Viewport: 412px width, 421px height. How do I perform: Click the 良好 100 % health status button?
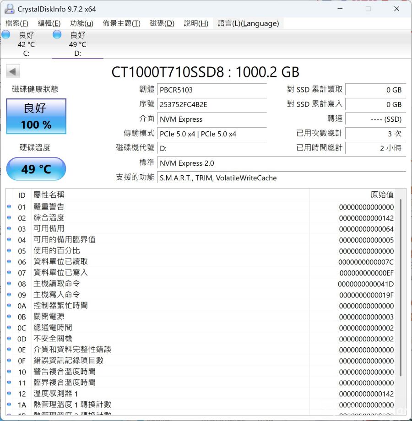click(x=36, y=116)
